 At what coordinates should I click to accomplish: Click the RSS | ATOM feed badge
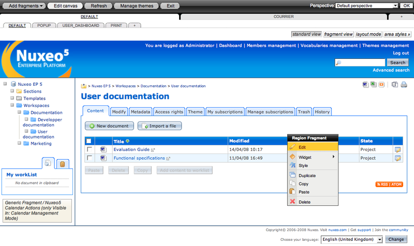click(x=390, y=185)
